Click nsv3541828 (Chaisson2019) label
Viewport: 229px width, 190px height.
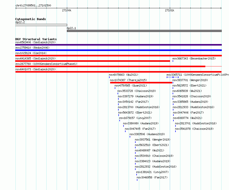click(x=192, y=96)
